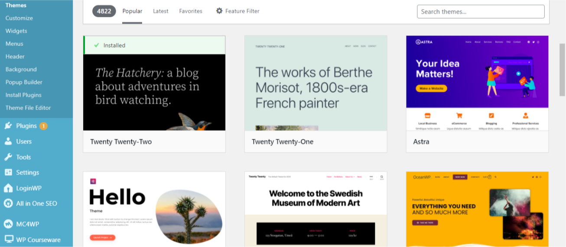
Task: Select the Twenty Twenty-One theme preview
Action: [x=316, y=83]
